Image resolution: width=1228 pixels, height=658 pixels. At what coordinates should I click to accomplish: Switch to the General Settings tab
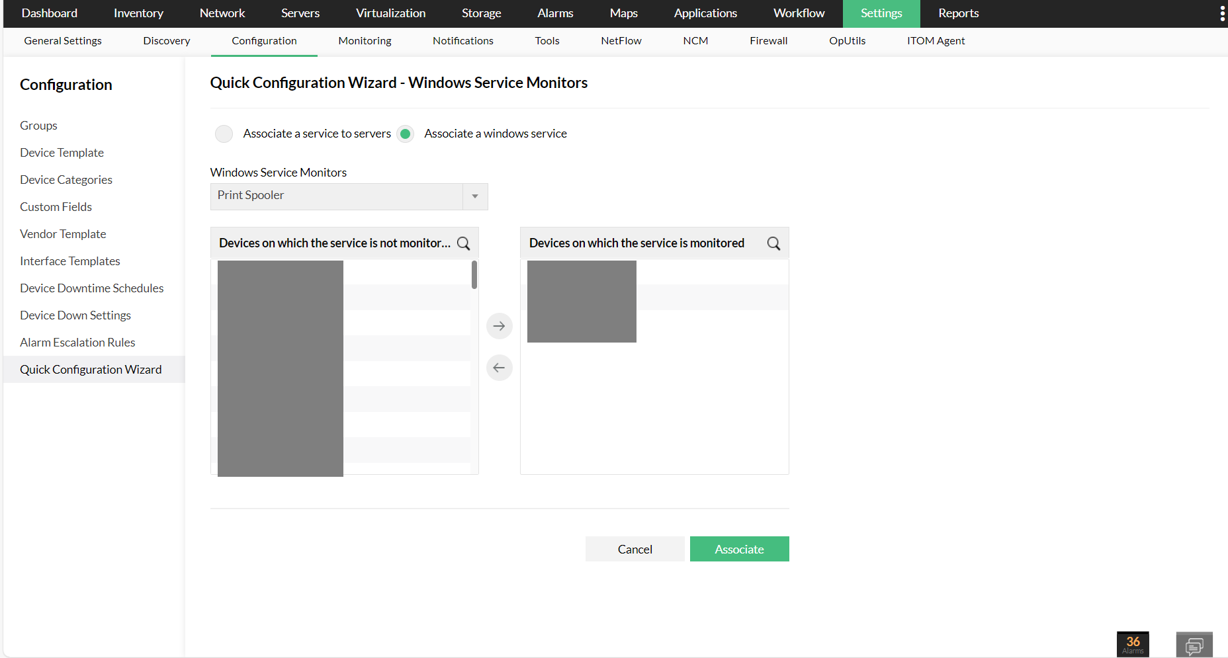pos(63,41)
